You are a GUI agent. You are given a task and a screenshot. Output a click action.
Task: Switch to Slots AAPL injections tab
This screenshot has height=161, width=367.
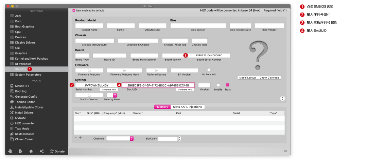point(188,107)
